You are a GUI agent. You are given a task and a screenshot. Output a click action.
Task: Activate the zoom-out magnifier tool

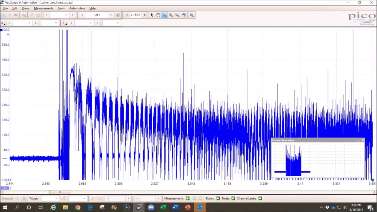tap(177, 15)
